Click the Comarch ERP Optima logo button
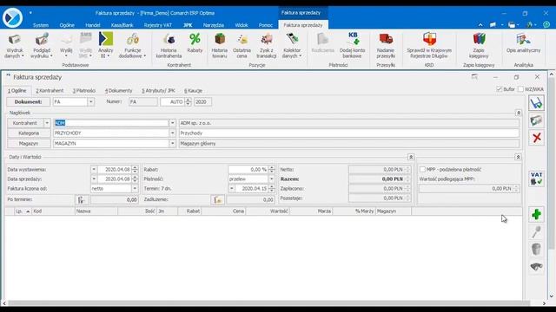Viewport: 556px width, 312px height. (x=12, y=17)
